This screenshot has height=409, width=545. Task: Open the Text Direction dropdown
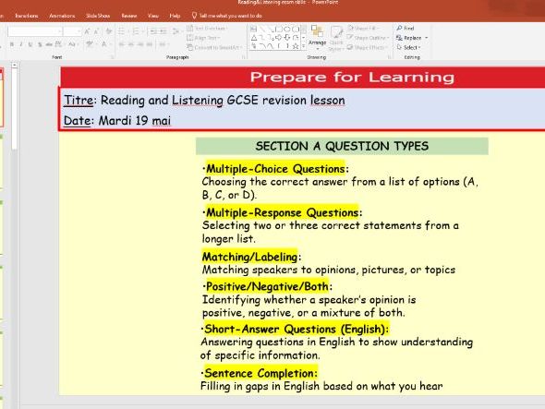point(207,28)
